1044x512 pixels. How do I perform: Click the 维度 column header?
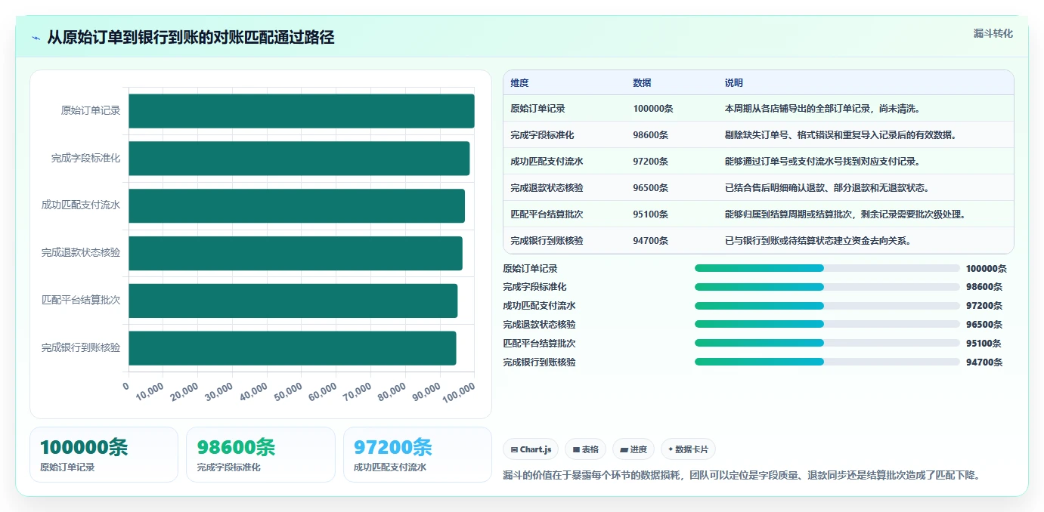519,82
